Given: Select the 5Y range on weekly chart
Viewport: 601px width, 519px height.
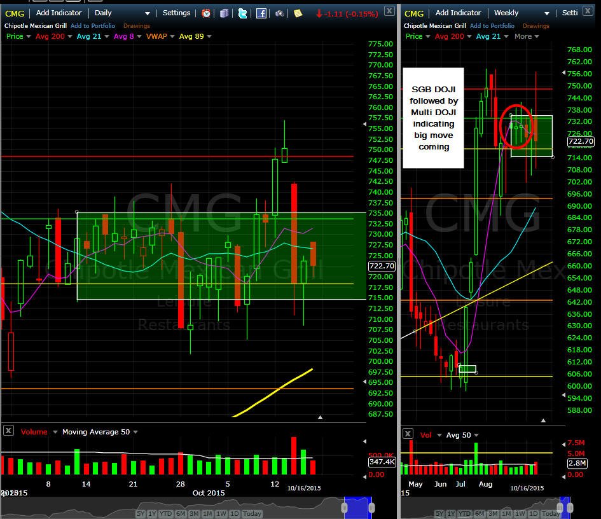Looking at the screenshot, I should (x=439, y=514).
